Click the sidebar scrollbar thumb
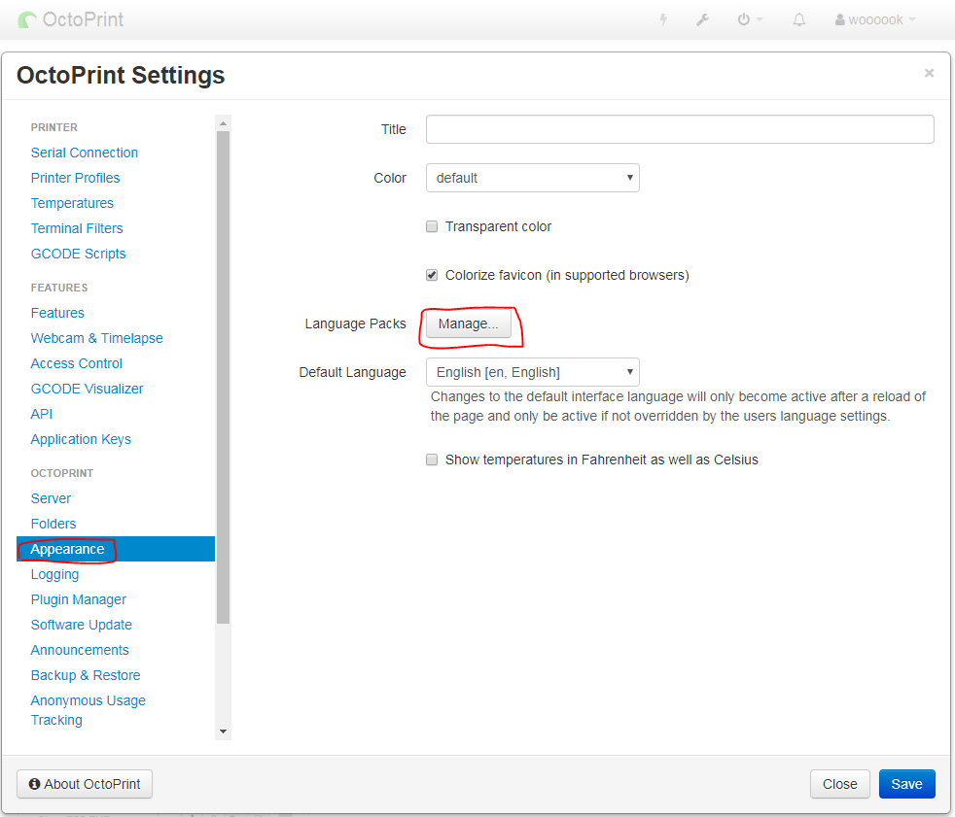The height and width of the screenshot is (817, 955). (223, 378)
